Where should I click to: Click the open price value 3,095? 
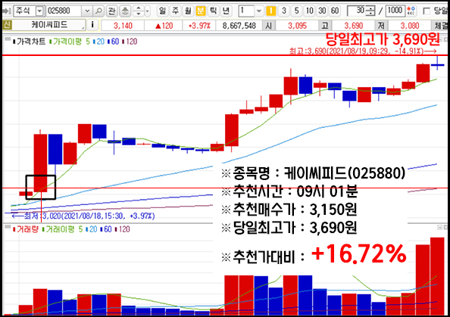click(x=297, y=26)
